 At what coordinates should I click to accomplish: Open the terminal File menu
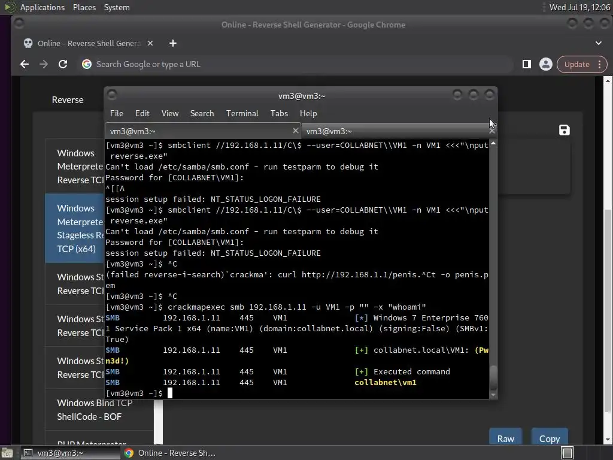click(117, 113)
